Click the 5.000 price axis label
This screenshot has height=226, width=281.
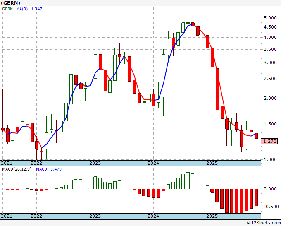point(270,18)
